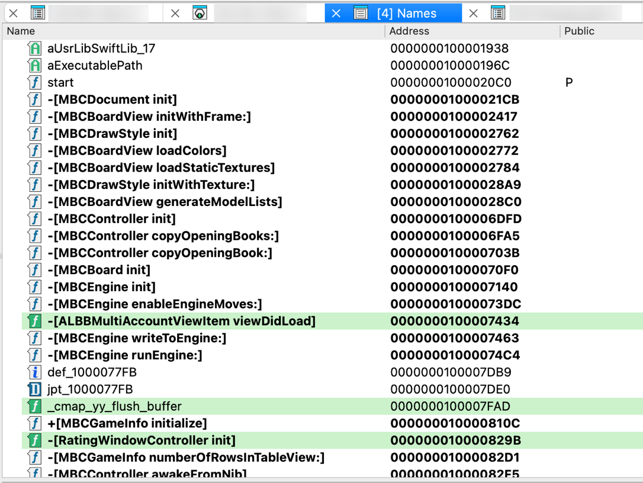The width and height of the screenshot is (643, 483).
Task: Click the green function icon for _cmap_yy_flush_buffer
Action: [35, 407]
